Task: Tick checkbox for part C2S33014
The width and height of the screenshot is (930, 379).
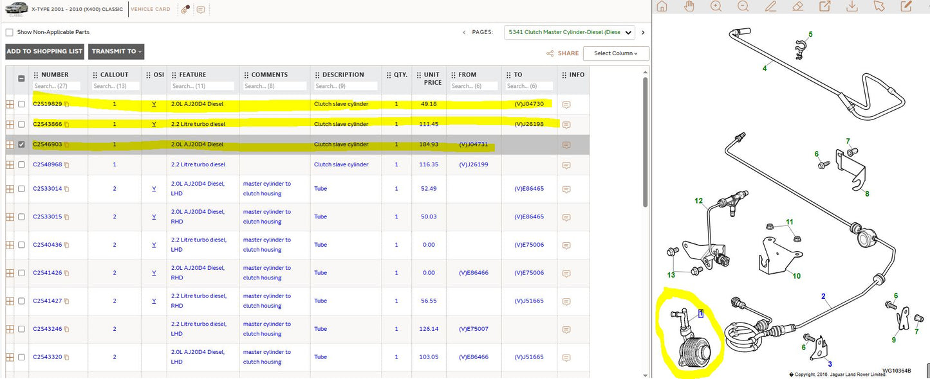Action: pos(21,189)
